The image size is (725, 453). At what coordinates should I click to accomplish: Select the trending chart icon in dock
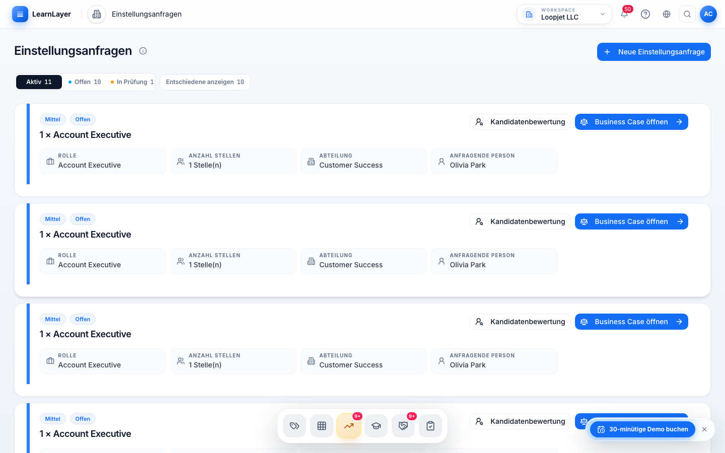349,426
